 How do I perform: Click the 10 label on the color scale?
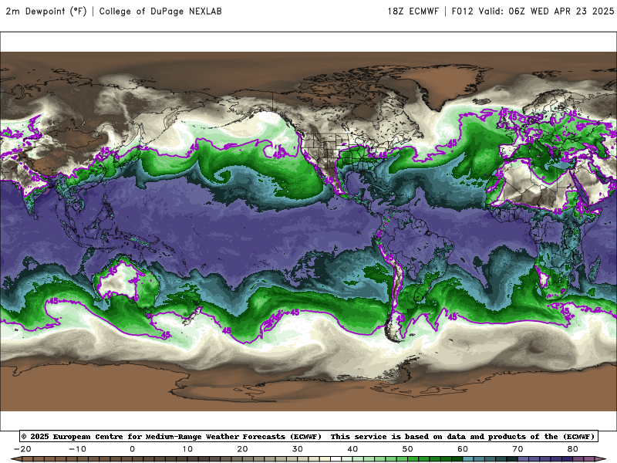point(187,449)
